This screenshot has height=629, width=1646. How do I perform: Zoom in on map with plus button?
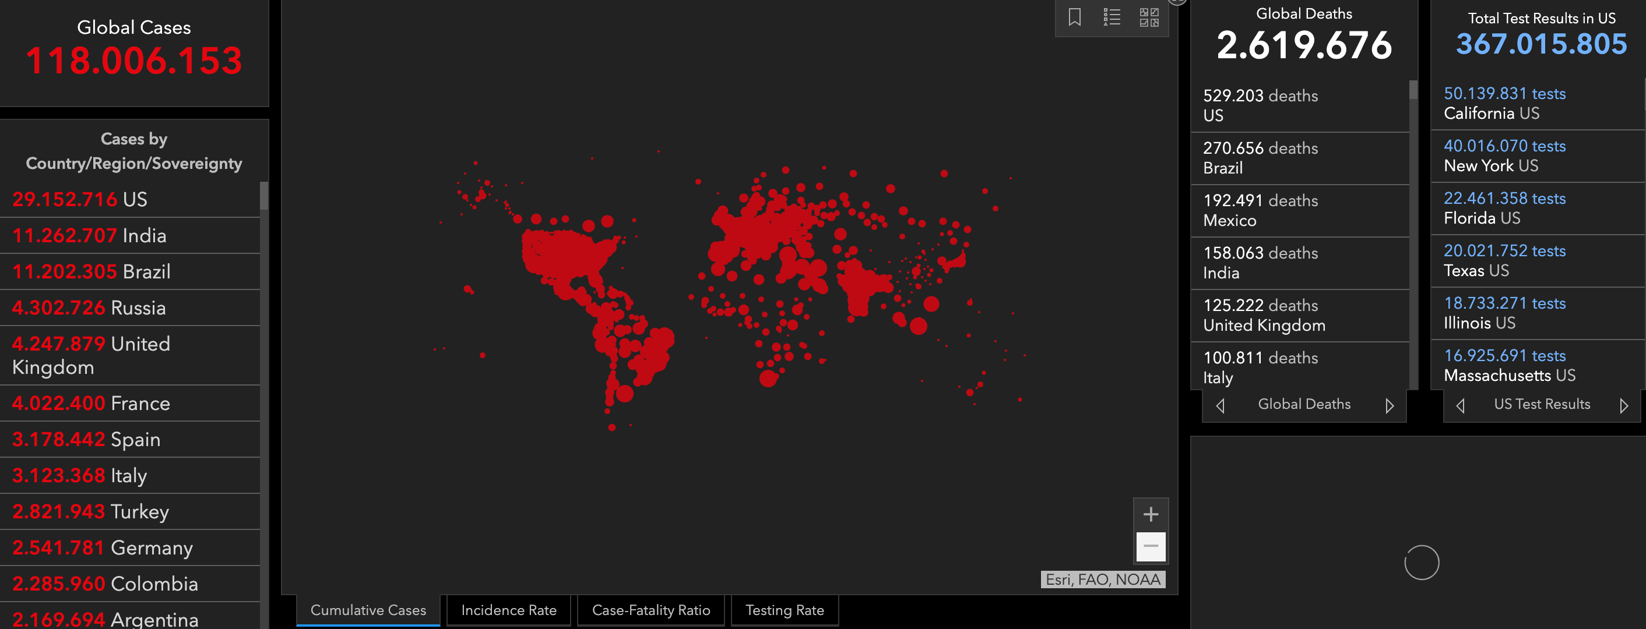click(1150, 514)
